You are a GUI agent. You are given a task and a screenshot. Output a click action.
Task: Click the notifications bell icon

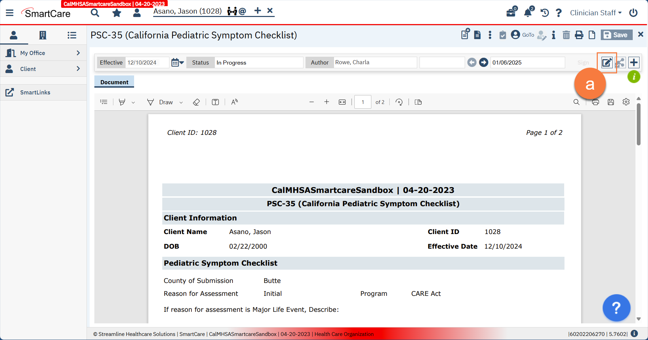[x=528, y=13]
